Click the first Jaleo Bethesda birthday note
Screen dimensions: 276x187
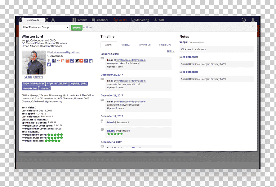[x=216, y=64]
